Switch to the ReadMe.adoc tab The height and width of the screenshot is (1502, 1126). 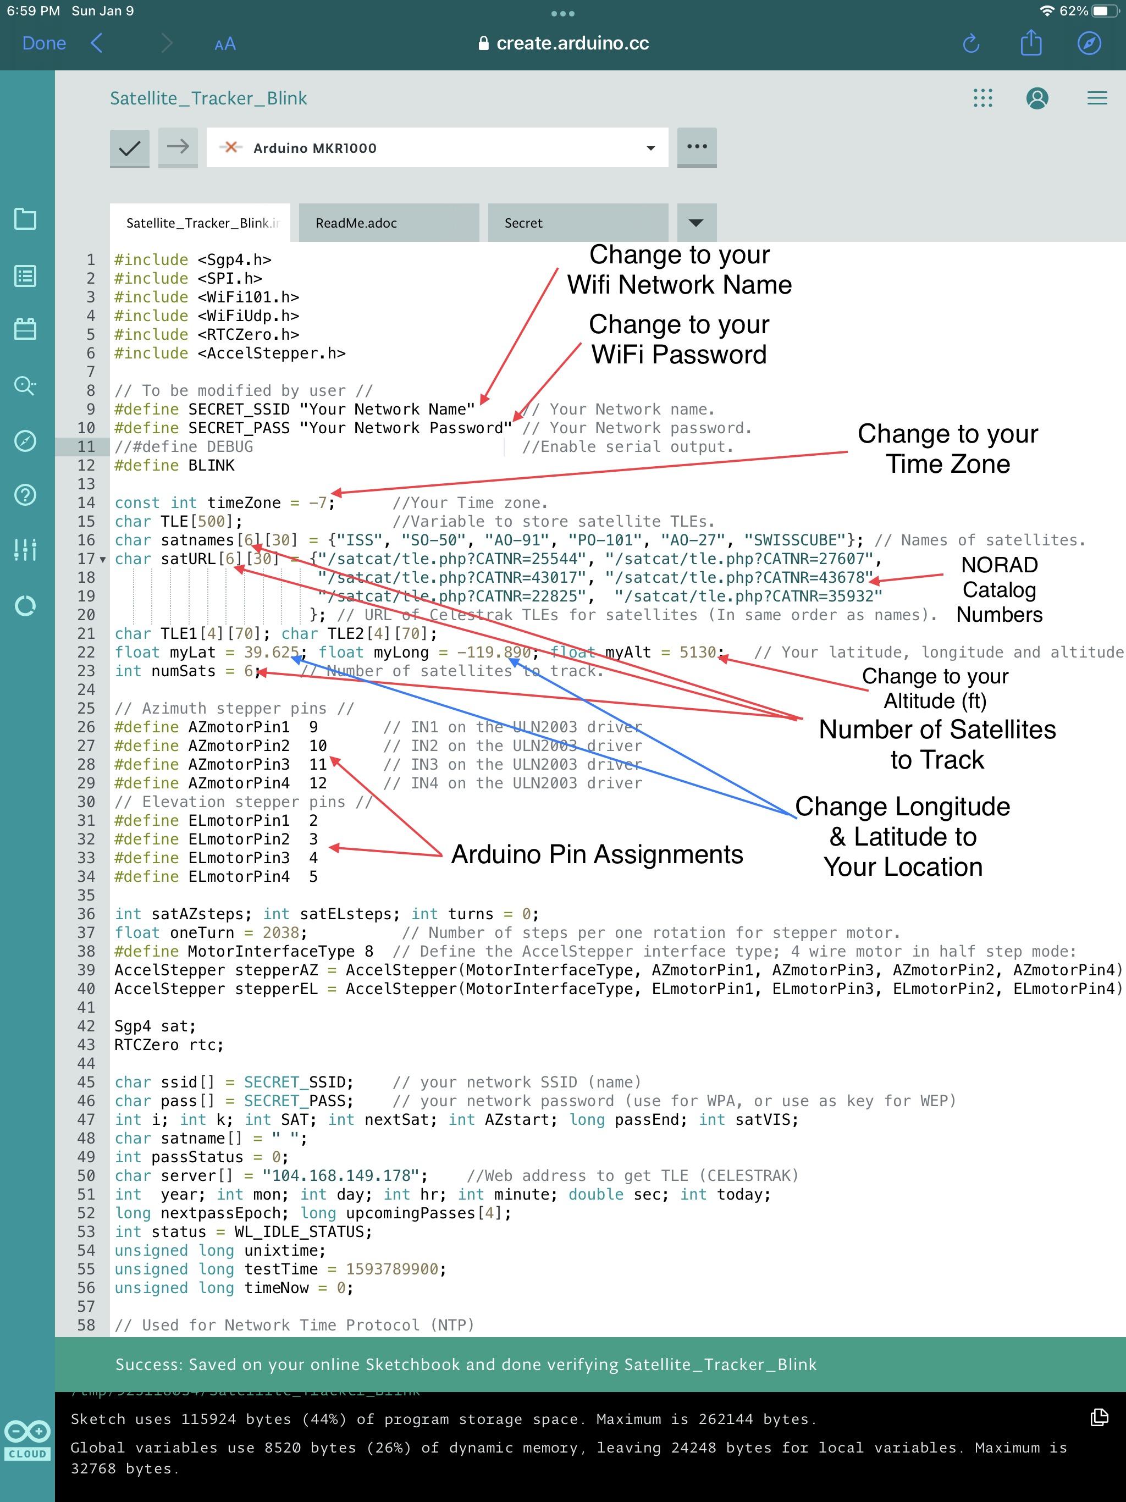pos(388,223)
